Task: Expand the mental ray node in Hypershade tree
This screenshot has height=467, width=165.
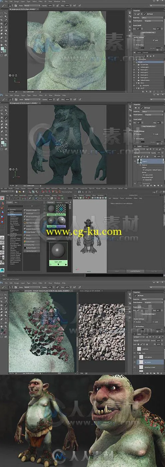Action: pyautogui.click(x=8, y=235)
